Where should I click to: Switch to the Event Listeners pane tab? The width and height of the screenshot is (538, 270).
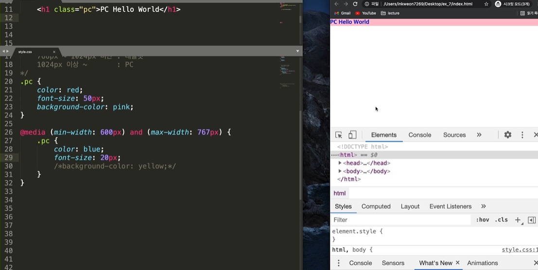pyautogui.click(x=450, y=206)
